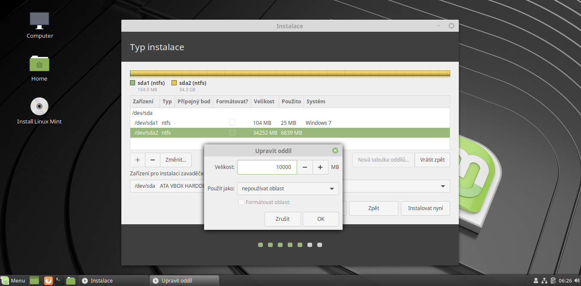This screenshot has width=581, height=286.
Task: Close the Instalace installer window
Action: pos(451,26)
